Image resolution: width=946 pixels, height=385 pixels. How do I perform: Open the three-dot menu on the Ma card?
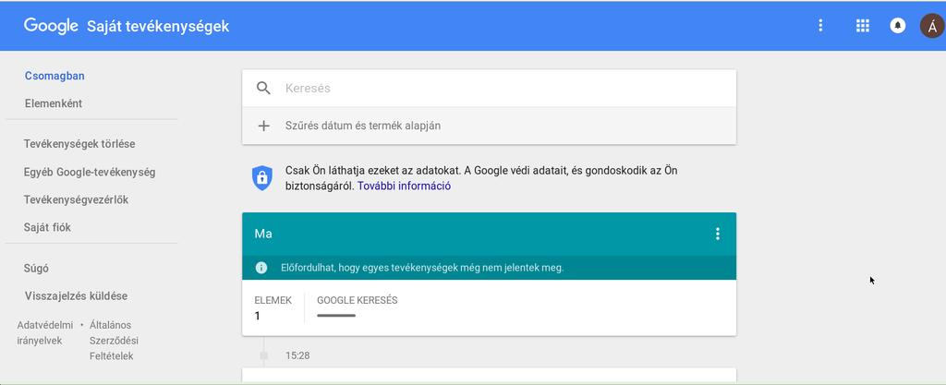point(717,234)
